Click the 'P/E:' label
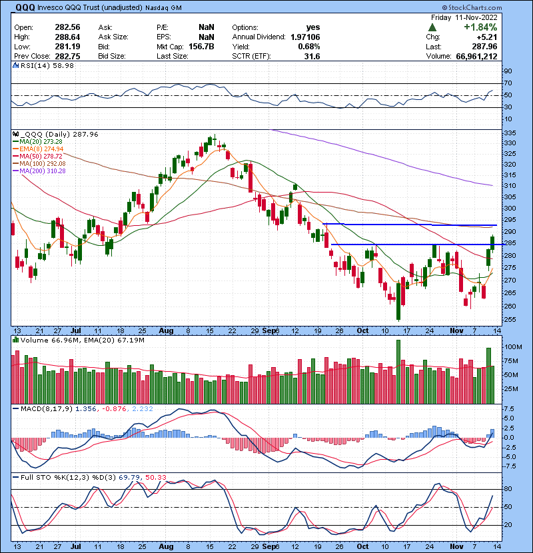 point(163,27)
